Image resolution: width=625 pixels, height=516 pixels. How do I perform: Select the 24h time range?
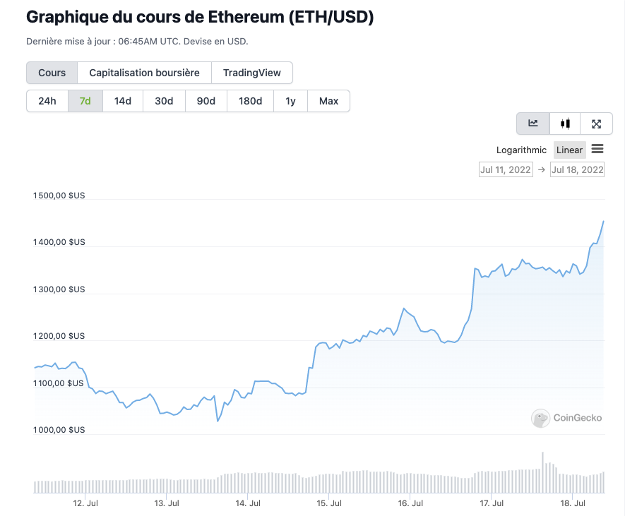[47, 101]
